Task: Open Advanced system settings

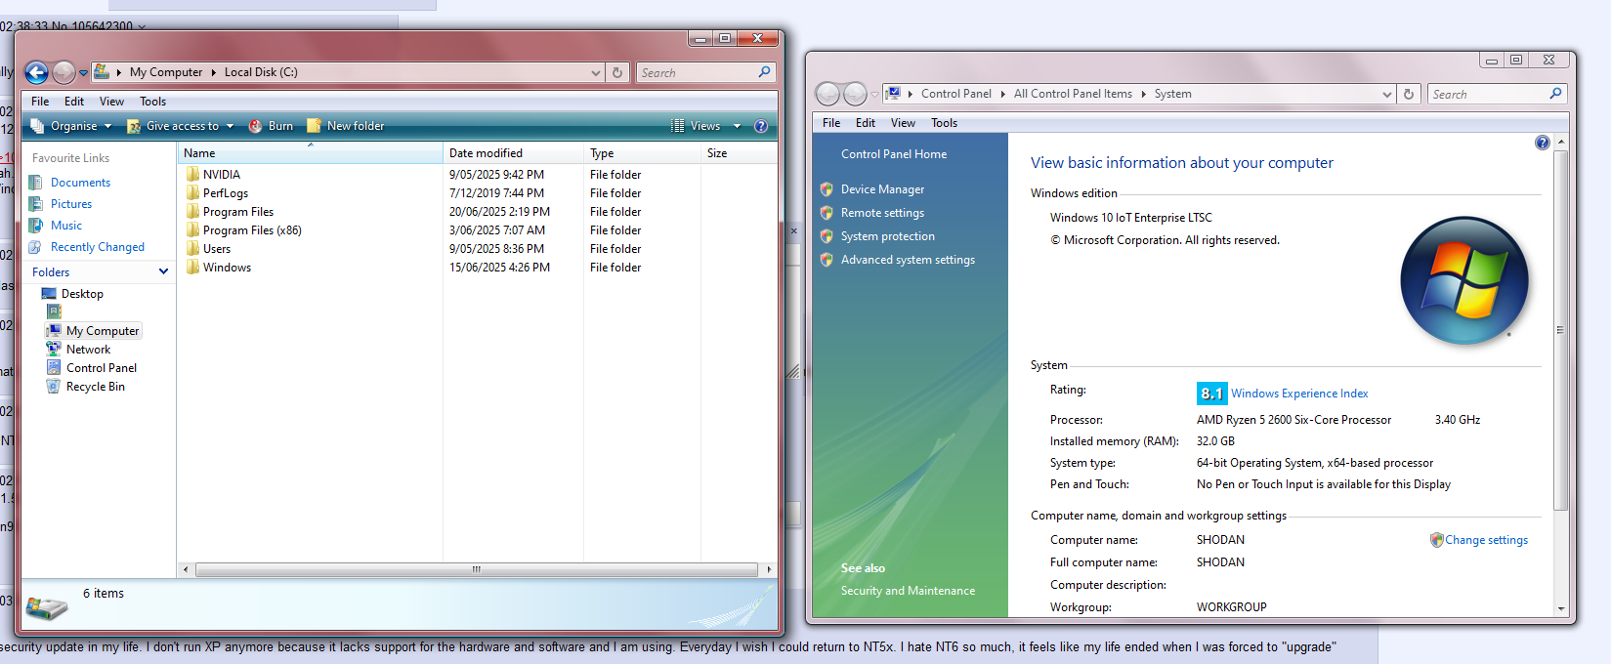Action: [x=908, y=260]
